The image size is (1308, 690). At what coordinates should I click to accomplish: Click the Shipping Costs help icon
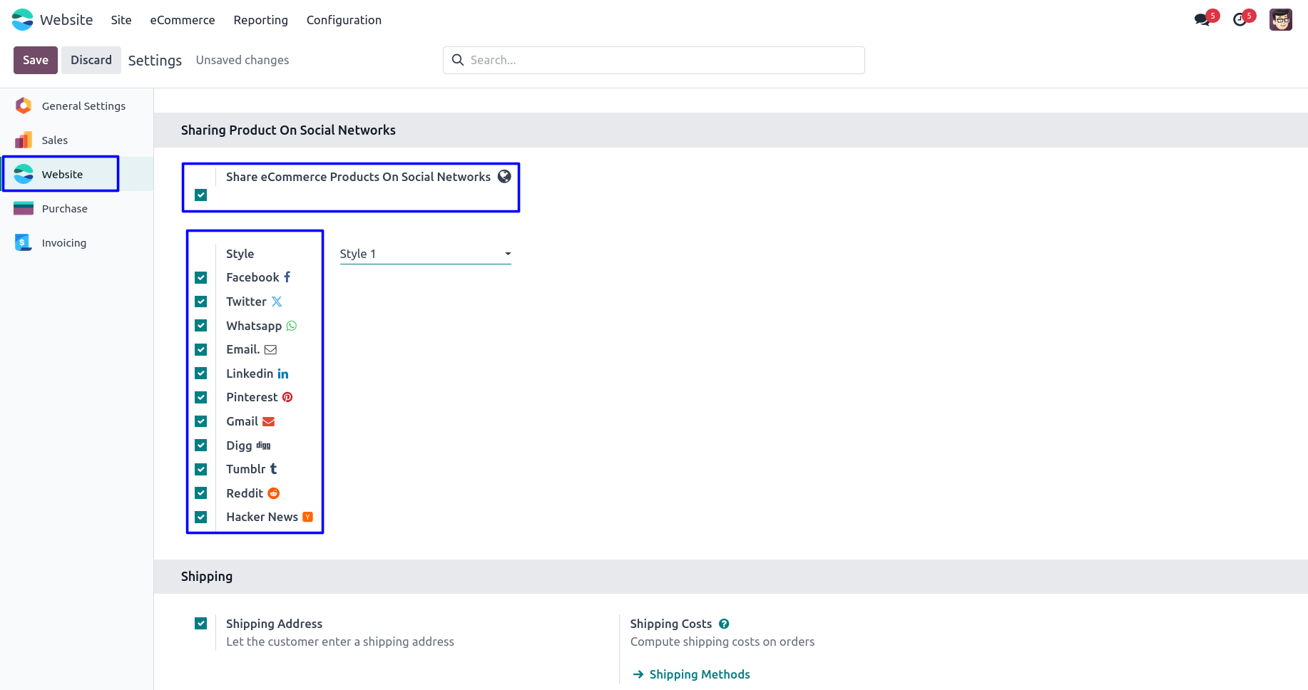724,624
